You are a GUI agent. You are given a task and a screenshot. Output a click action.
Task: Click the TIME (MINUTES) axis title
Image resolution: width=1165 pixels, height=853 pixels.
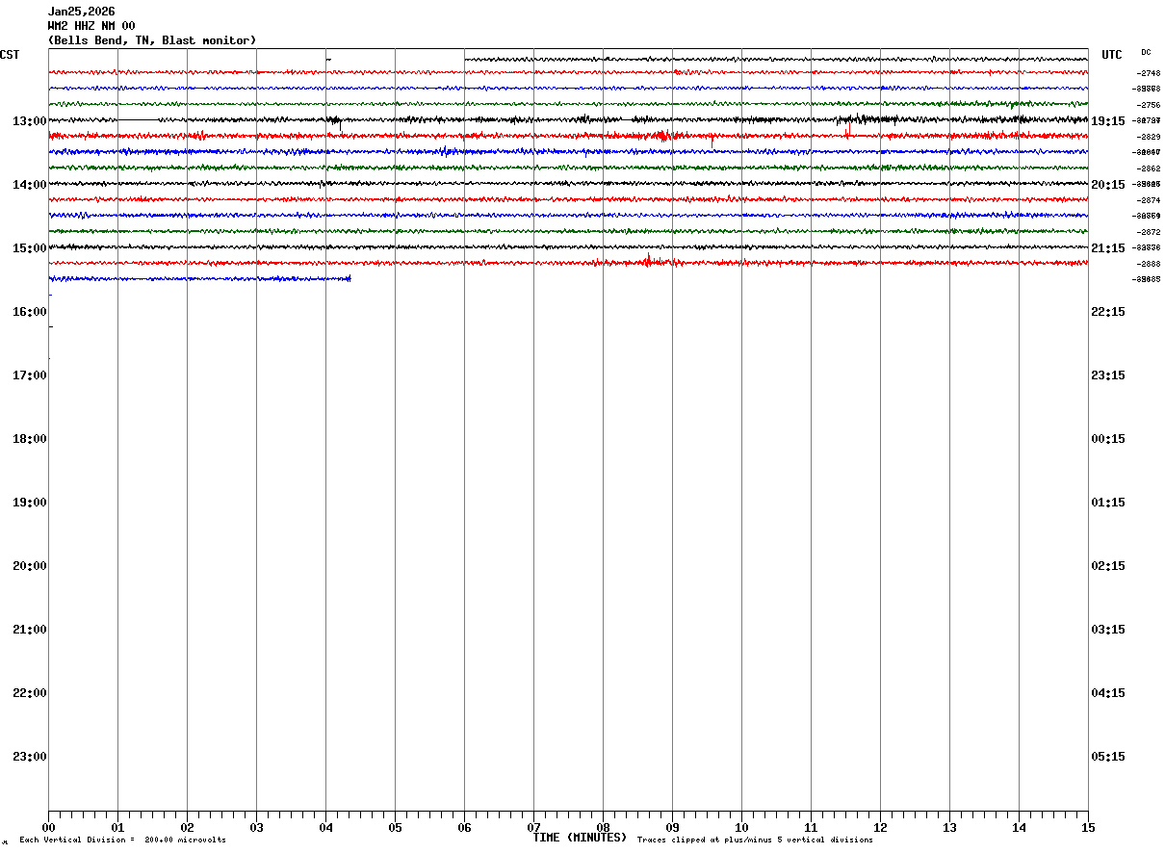(x=580, y=838)
